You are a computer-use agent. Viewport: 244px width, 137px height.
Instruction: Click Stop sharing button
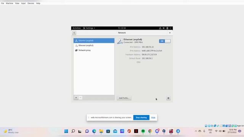[x=141, y=118]
